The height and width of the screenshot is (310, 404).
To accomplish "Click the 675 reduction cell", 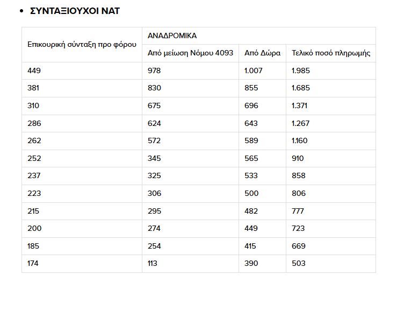I will [155, 105].
